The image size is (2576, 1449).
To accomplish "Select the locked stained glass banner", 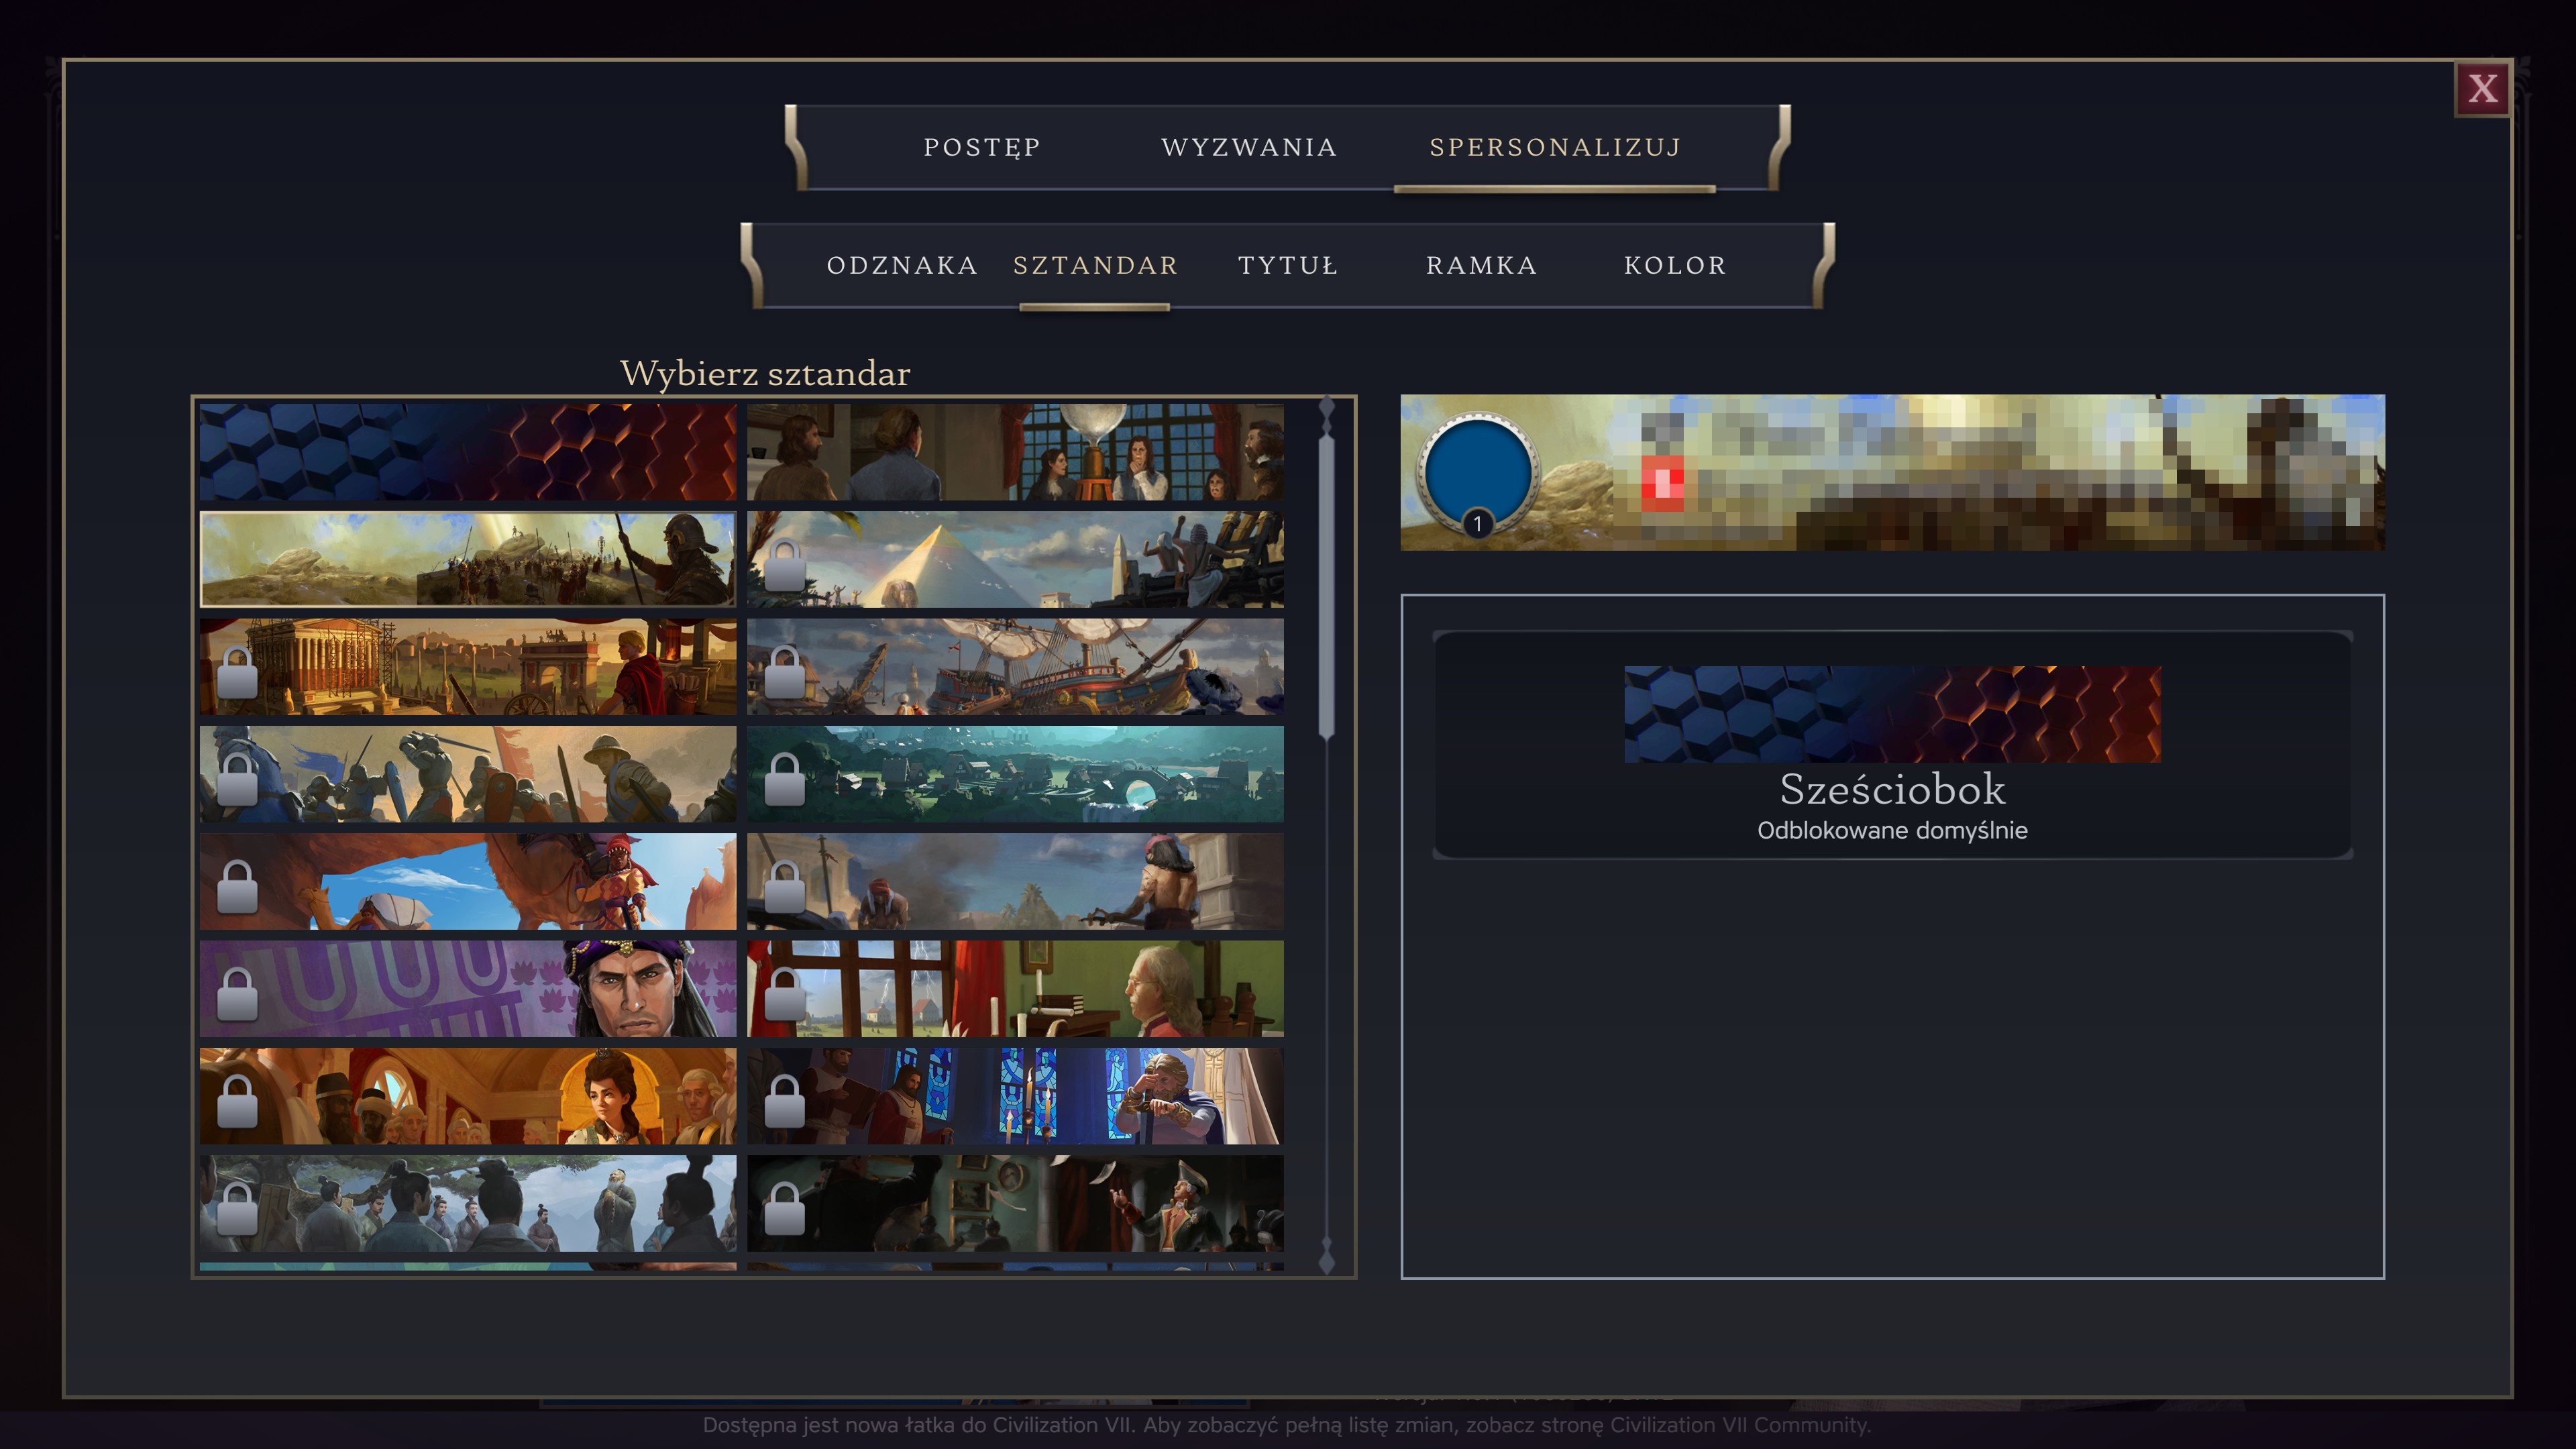I will (x=1015, y=1096).
